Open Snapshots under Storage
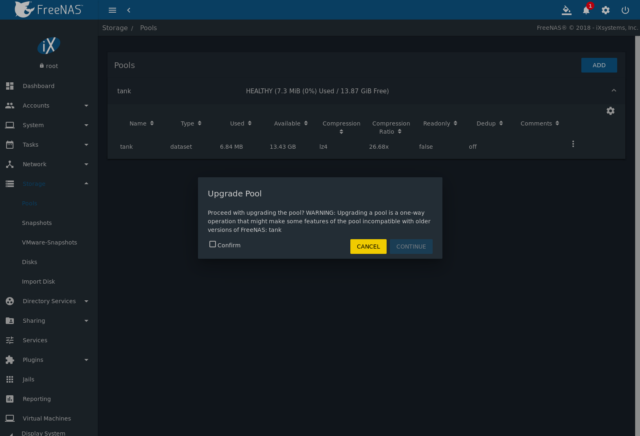 [37, 223]
